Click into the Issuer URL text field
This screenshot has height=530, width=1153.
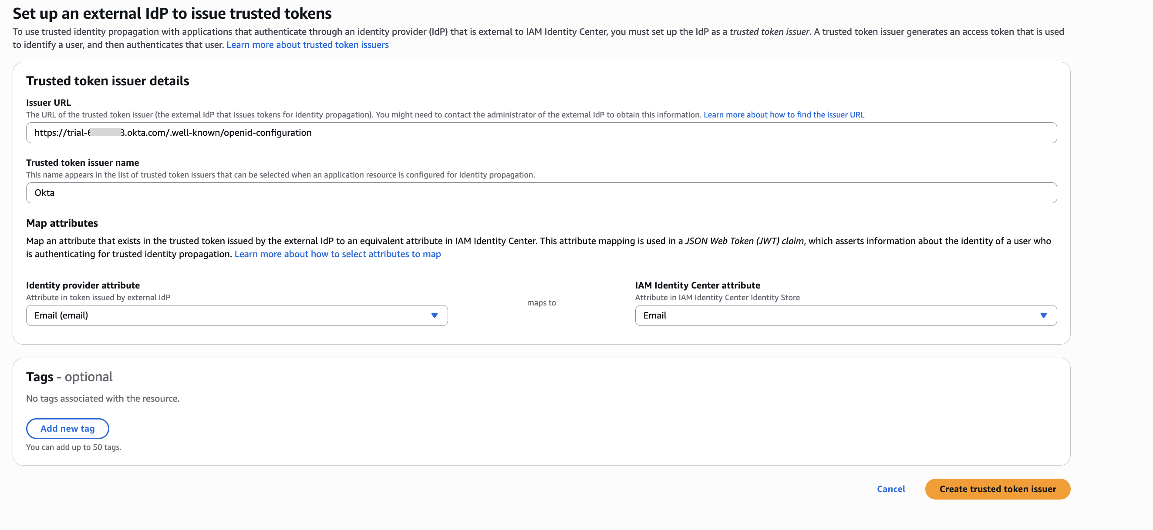pyautogui.click(x=541, y=133)
